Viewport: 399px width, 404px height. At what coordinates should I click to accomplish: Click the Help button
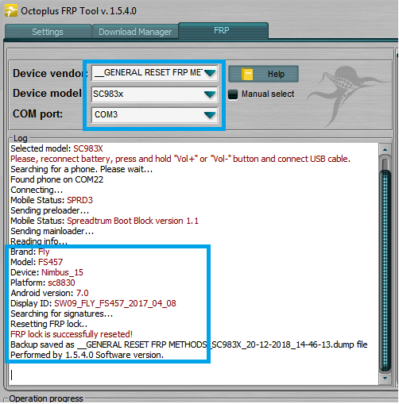pos(263,74)
